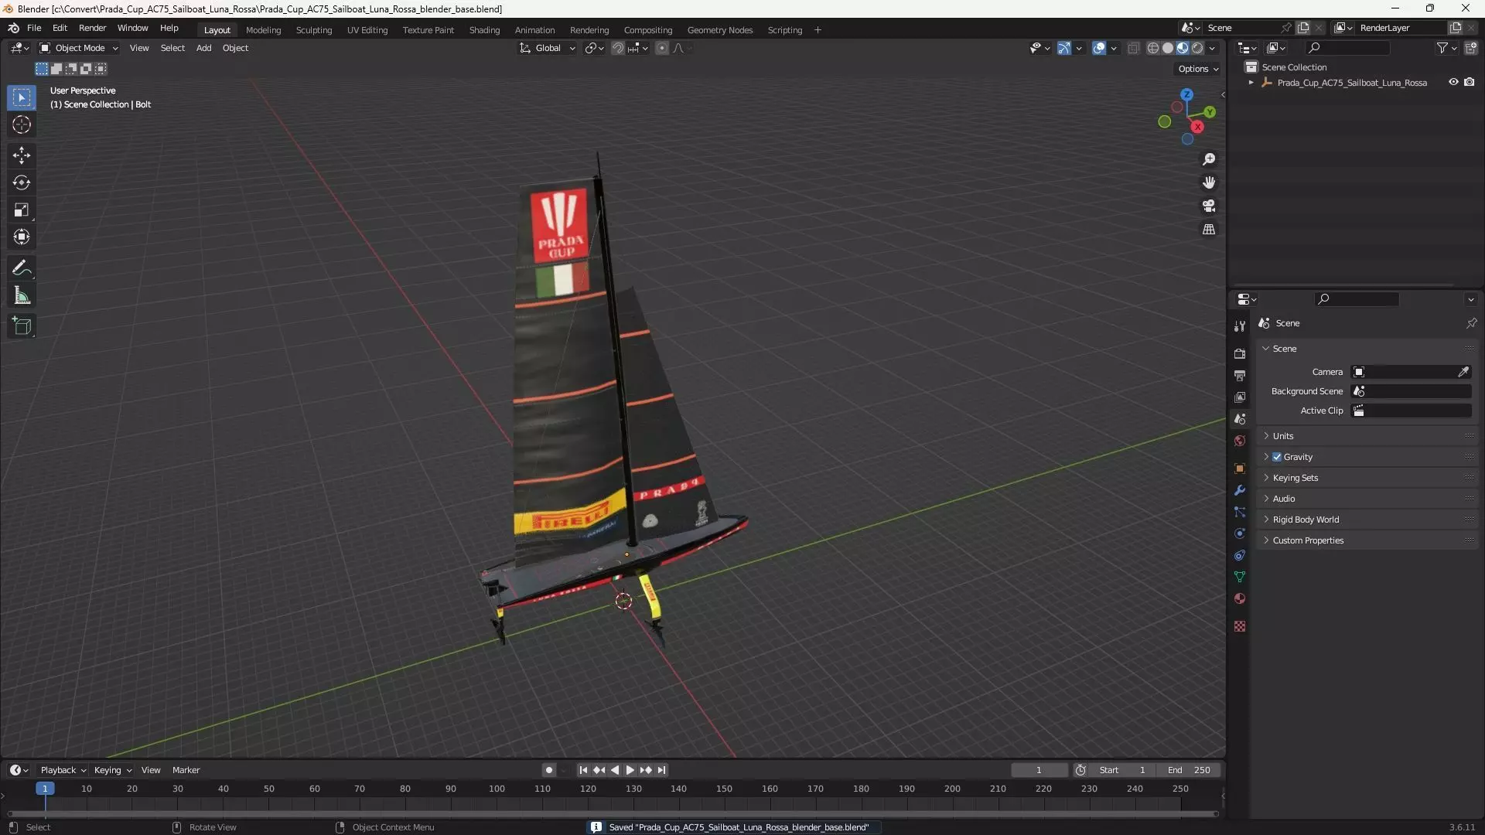Expand Prada_Cup_AC75_Sailboat_Luna_Rossa collection tree
The image size is (1485, 835).
point(1251,83)
